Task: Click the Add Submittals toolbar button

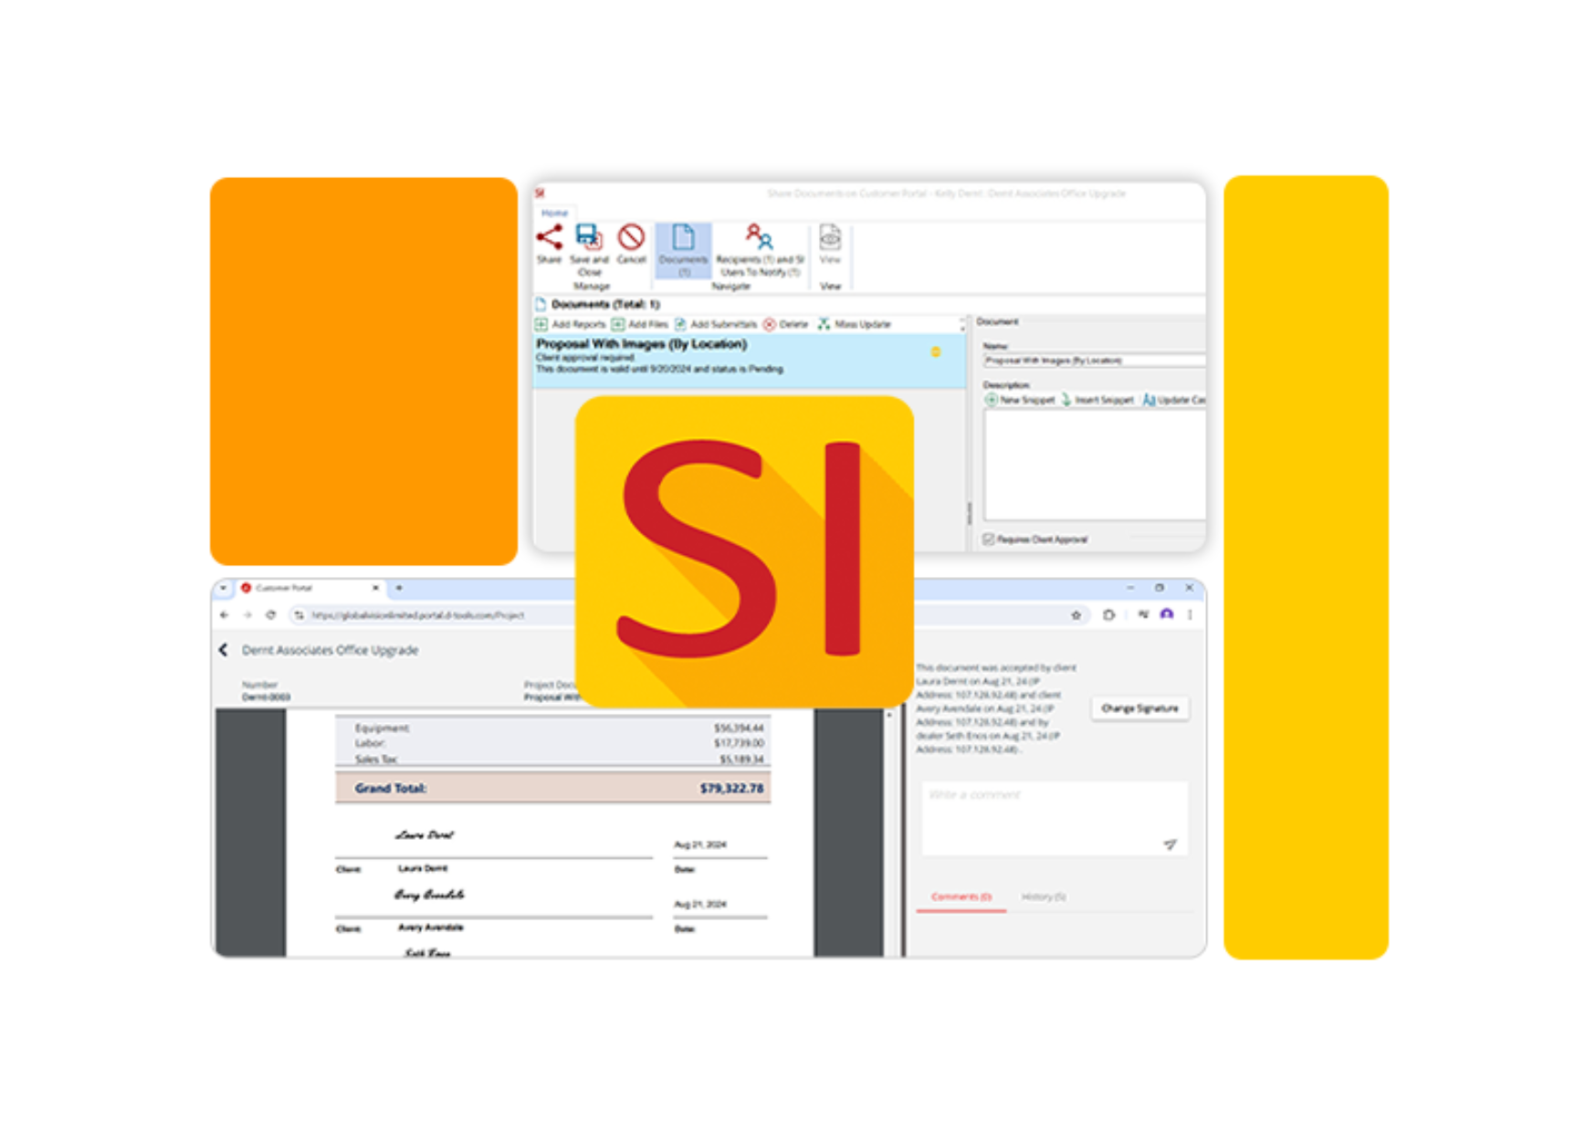Action: [x=716, y=324]
